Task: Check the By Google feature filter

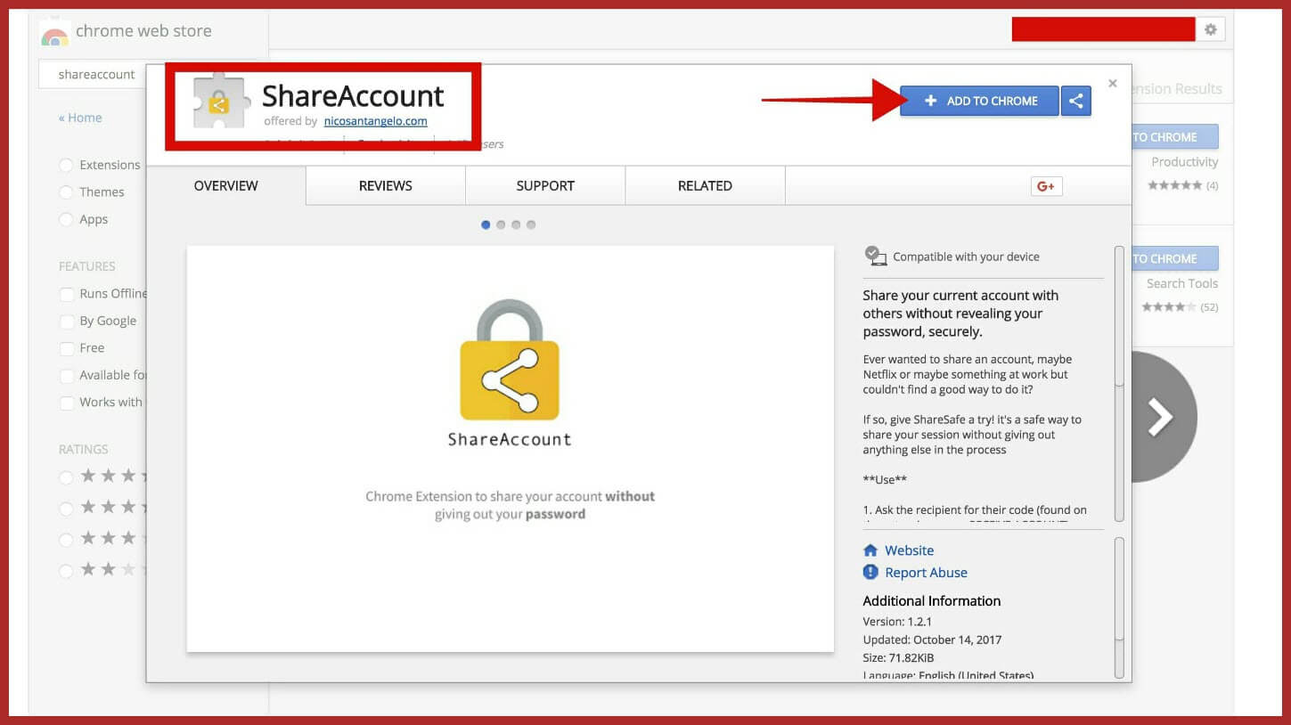Action: [x=66, y=322]
